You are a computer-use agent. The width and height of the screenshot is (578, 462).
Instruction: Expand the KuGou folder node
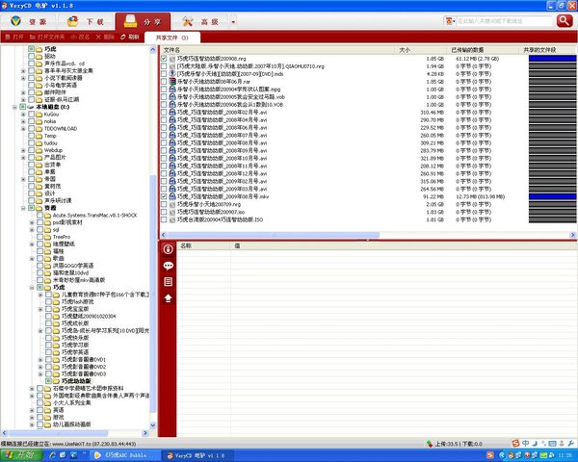click(x=23, y=115)
